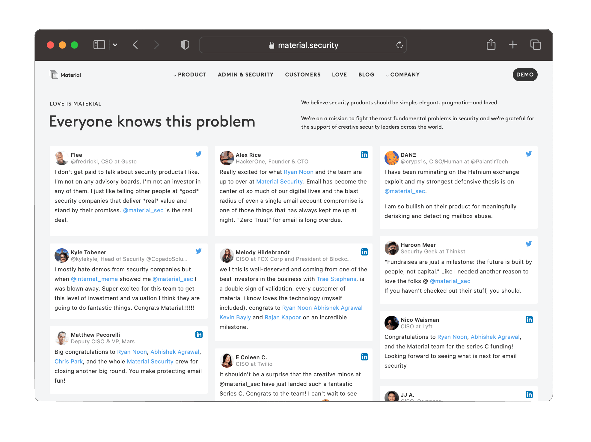Open the sidebar options dropdown arrow
591x442 pixels.
[x=115, y=45]
